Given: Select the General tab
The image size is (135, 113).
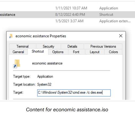Looking at the screenshot, I should click(18, 52).
